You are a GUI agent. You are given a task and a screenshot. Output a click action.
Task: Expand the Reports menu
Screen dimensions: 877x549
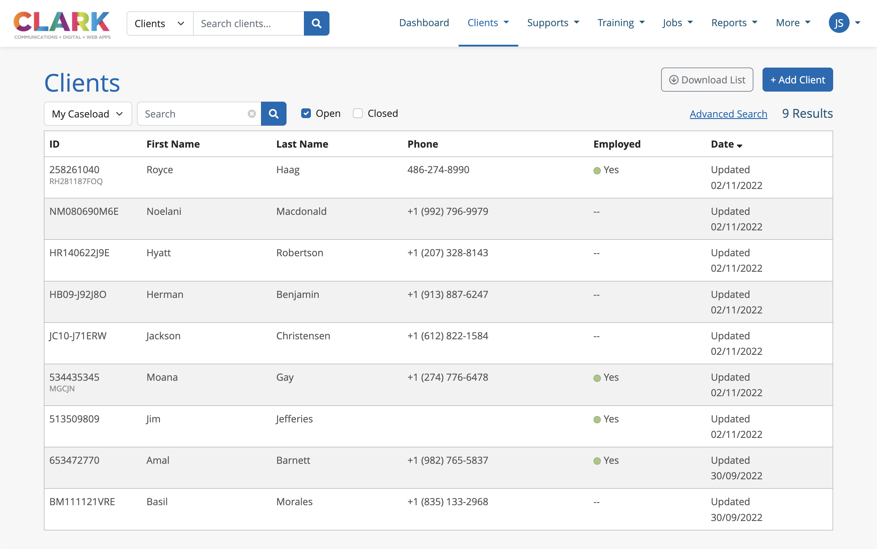coord(734,23)
